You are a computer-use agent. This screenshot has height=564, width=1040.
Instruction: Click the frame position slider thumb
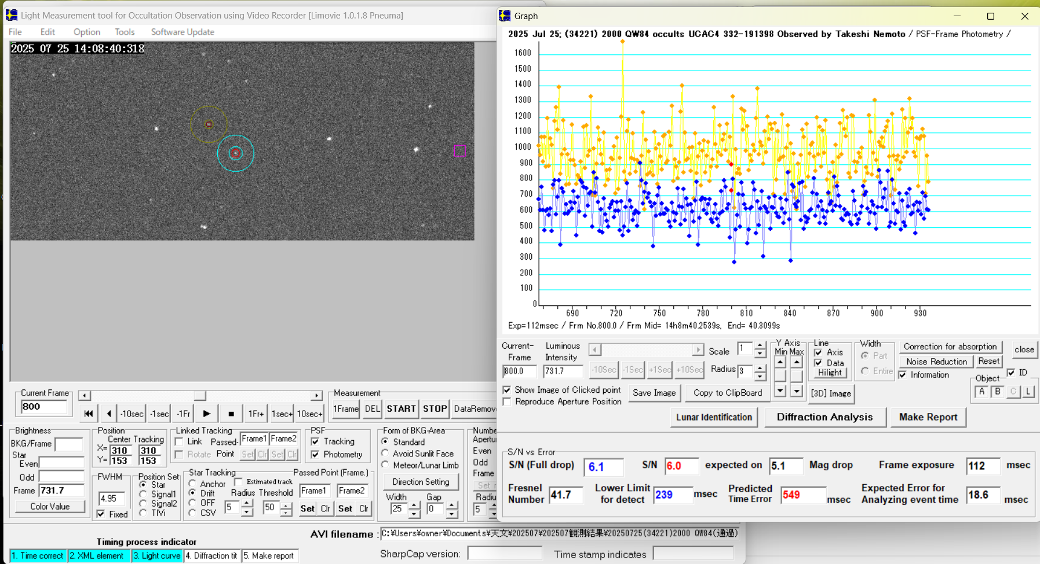click(x=200, y=396)
